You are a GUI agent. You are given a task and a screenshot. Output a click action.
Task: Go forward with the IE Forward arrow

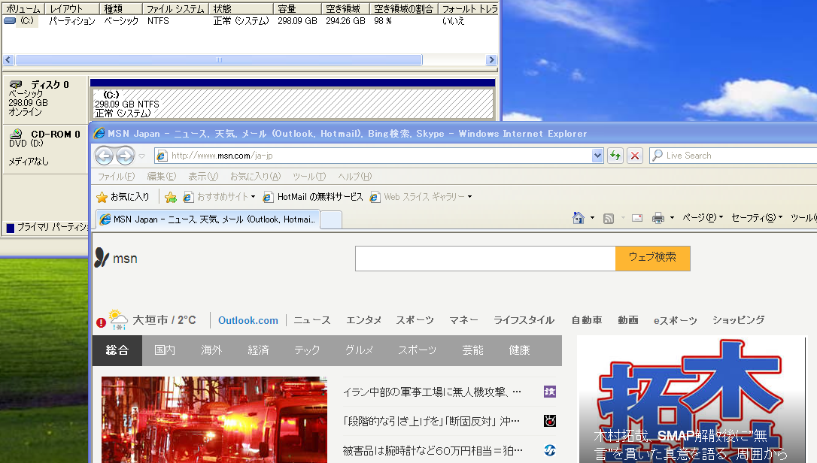tap(125, 155)
